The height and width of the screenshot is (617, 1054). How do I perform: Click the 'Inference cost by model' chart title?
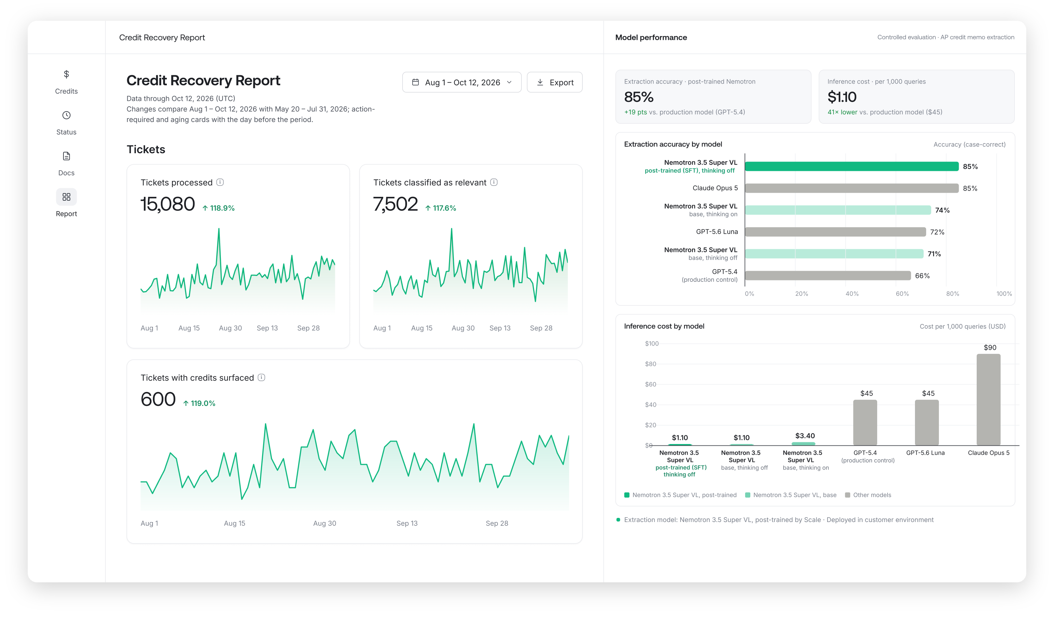664,326
